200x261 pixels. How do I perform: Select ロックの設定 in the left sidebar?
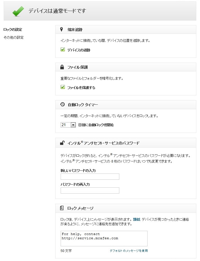click(13, 30)
